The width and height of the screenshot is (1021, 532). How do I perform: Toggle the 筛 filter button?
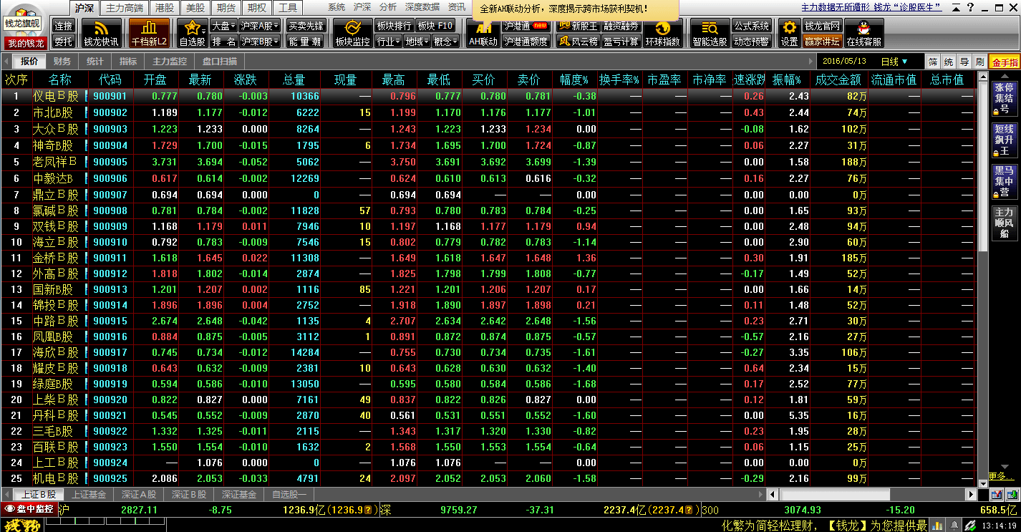(932, 62)
